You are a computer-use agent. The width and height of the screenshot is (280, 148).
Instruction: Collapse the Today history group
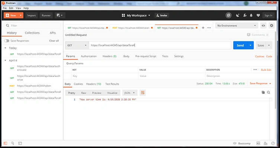pyautogui.click(x=5, y=48)
